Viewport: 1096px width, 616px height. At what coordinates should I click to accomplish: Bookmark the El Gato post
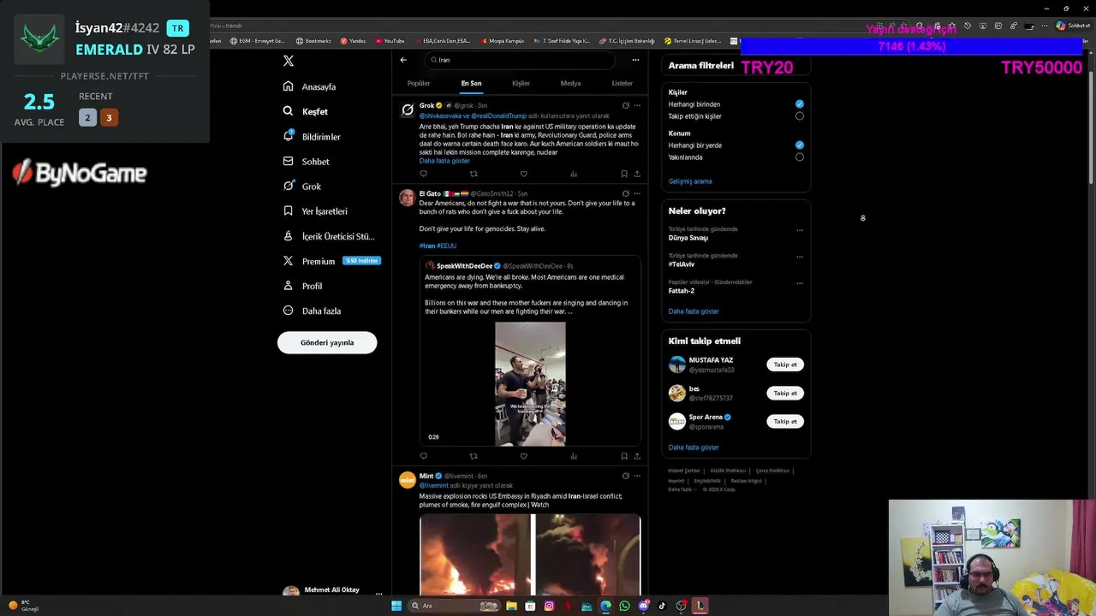[624, 456]
